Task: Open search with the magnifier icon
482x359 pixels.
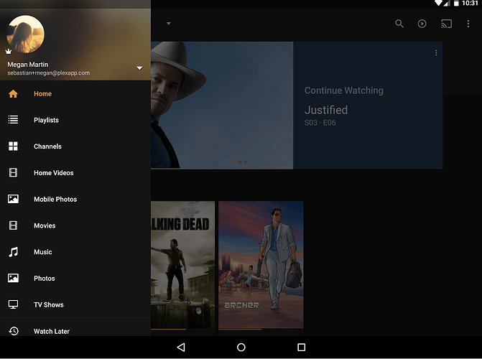Action: 399,24
